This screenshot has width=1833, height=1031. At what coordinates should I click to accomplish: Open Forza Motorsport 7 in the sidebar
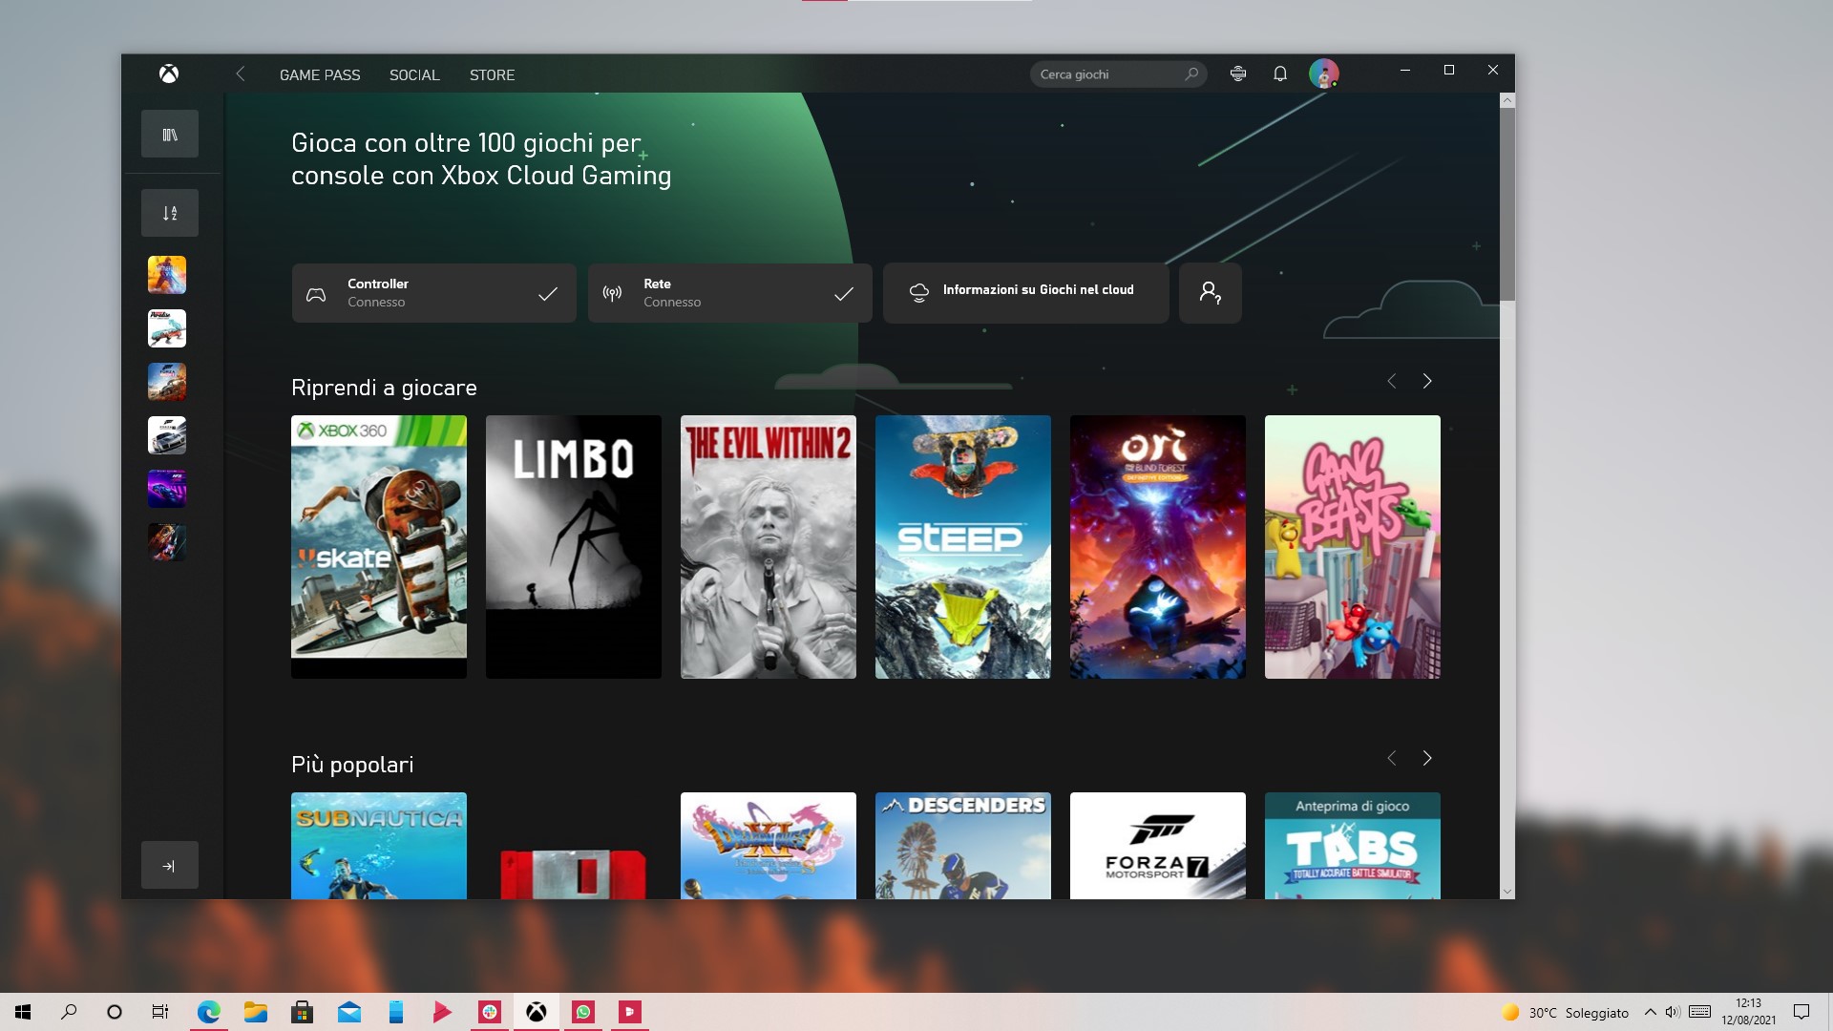coord(167,435)
